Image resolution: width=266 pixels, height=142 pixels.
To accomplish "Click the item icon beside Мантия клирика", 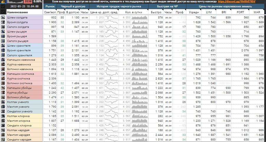I will [3, 121].
